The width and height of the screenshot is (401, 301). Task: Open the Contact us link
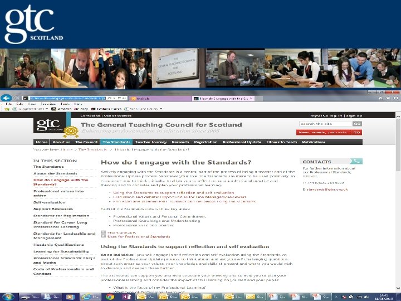pos(90,116)
